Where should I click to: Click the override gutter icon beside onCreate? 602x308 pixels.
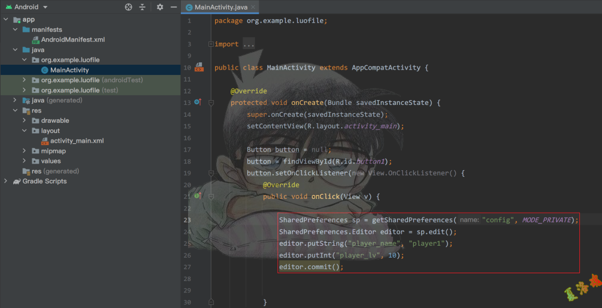[x=198, y=102]
